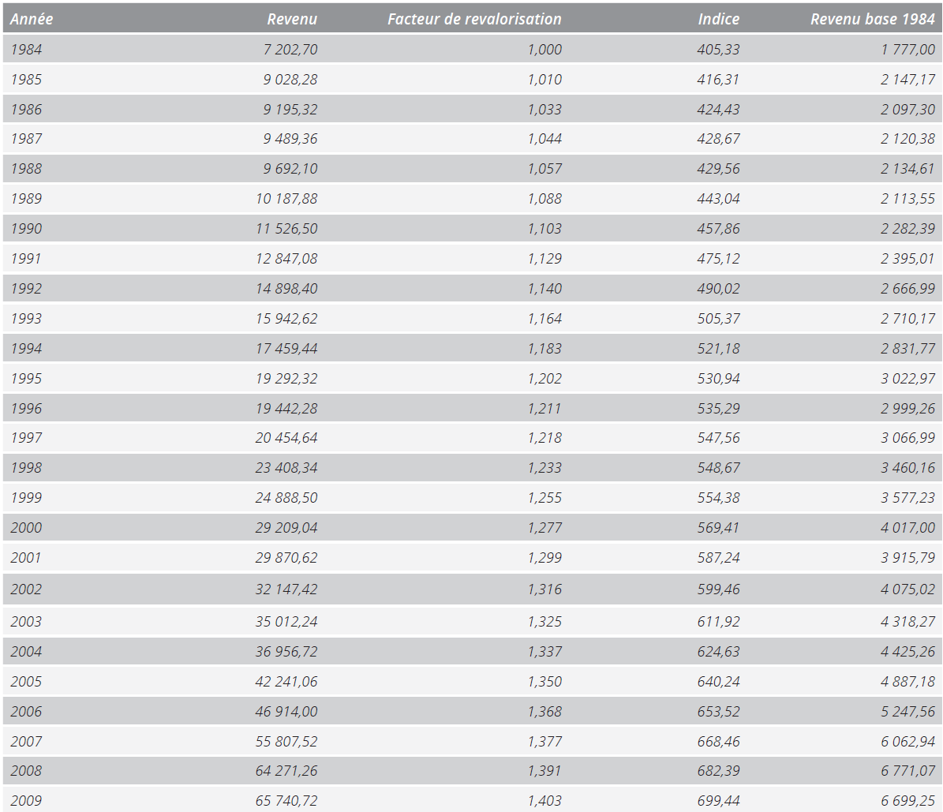Select base revenue 2 134,61

coord(907,169)
